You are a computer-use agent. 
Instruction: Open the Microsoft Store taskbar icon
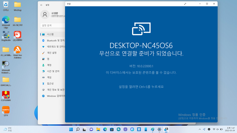click(x=112, y=129)
